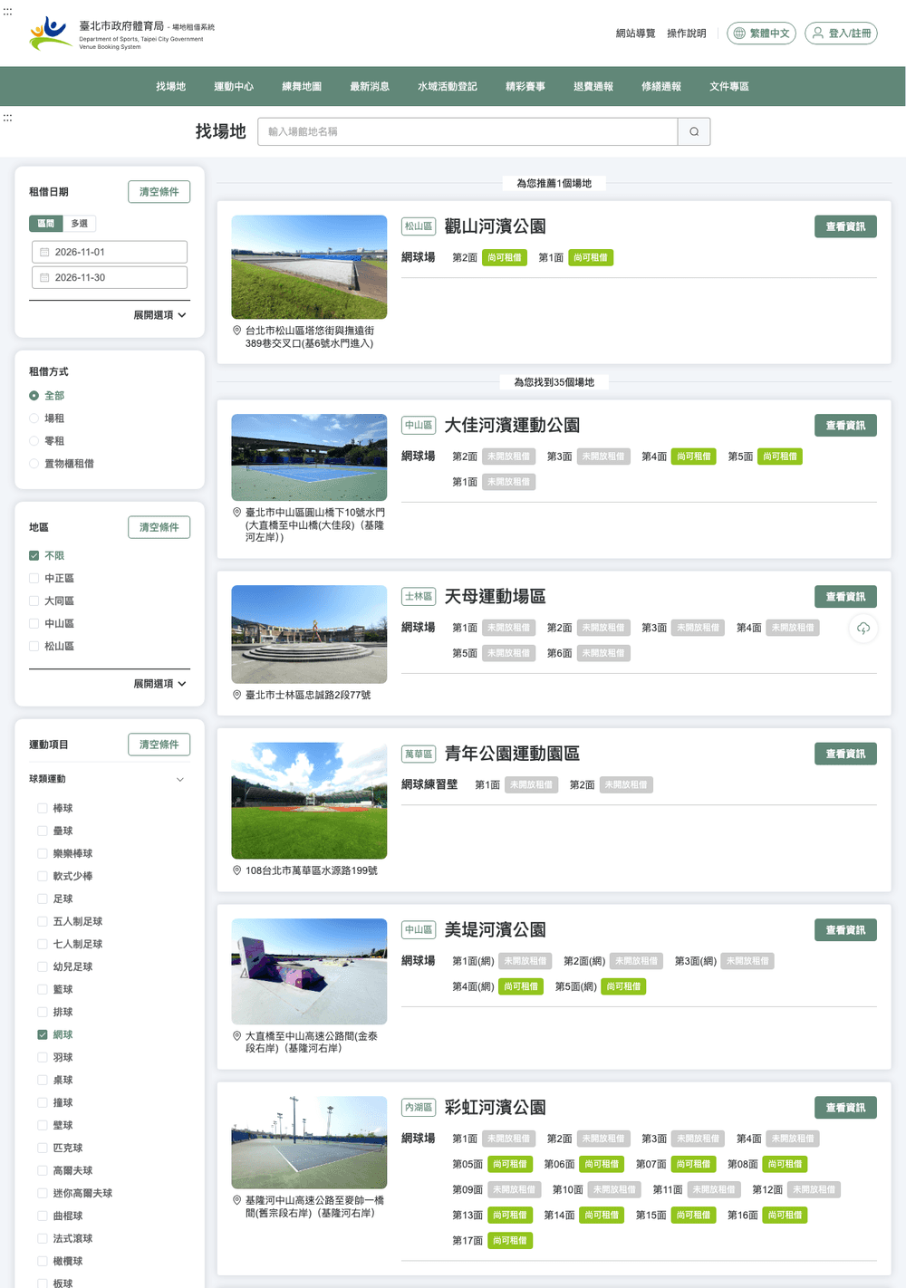Select the 場租 rental method radio
Image resolution: width=906 pixels, height=1288 pixels.
click(34, 418)
